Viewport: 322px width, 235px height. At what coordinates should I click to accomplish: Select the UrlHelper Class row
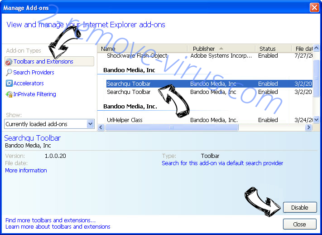pos(210,120)
